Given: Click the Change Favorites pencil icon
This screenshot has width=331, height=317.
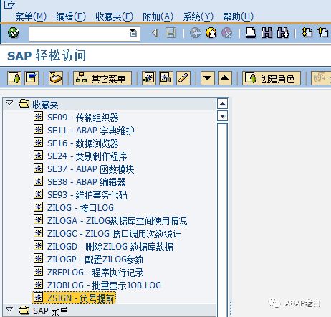Looking at the screenshot, I should 183,78.
